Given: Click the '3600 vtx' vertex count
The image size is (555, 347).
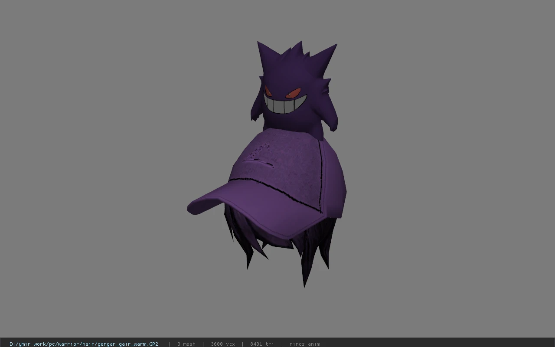Looking at the screenshot, I should coord(222,344).
